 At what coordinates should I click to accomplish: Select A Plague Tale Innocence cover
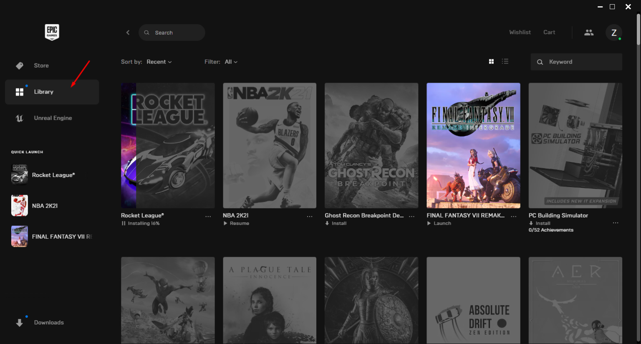click(270, 300)
